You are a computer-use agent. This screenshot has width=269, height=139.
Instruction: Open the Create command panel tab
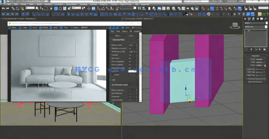[245, 19]
